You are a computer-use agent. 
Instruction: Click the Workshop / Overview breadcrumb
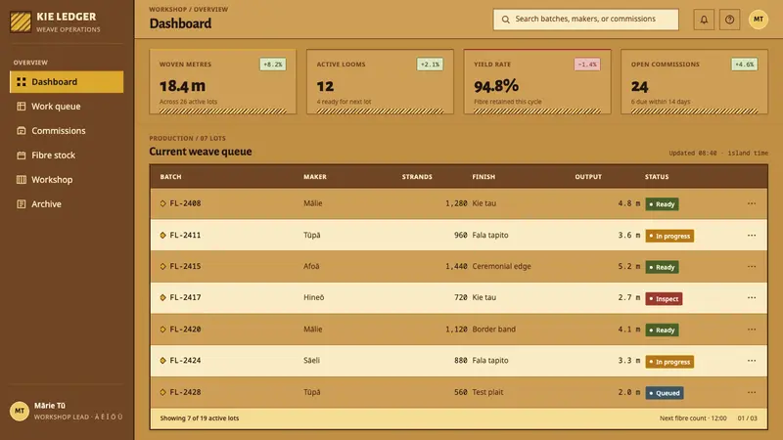coord(188,9)
